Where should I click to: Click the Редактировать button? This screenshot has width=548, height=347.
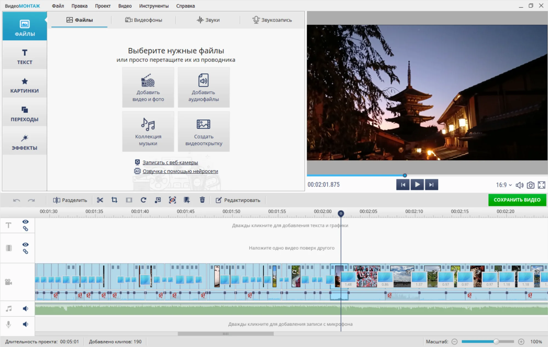pyautogui.click(x=238, y=200)
